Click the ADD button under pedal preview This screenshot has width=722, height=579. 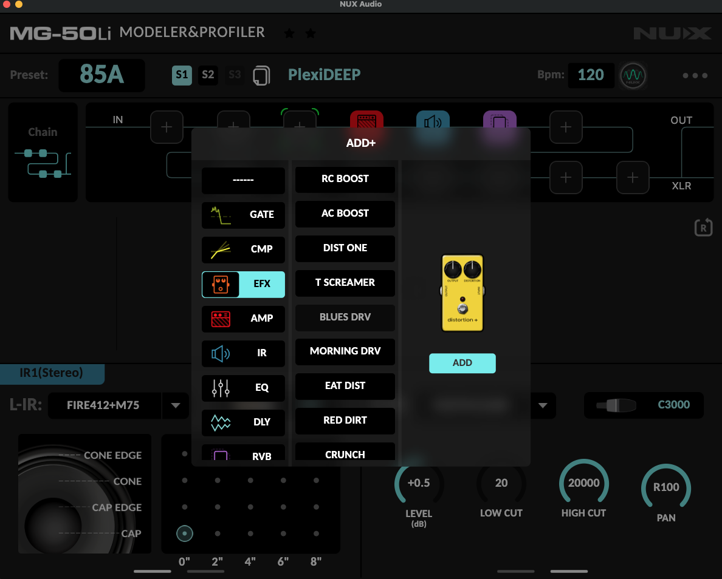462,363
